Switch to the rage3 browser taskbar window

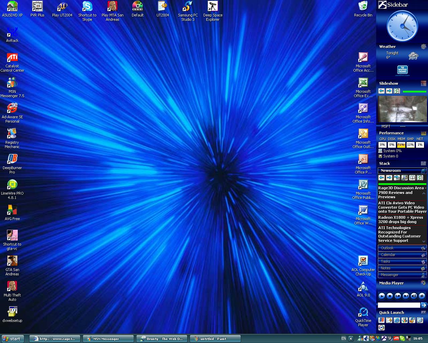tap(55, 339)
